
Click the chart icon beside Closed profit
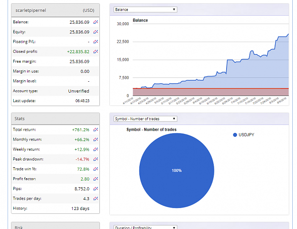coord(96,51)
